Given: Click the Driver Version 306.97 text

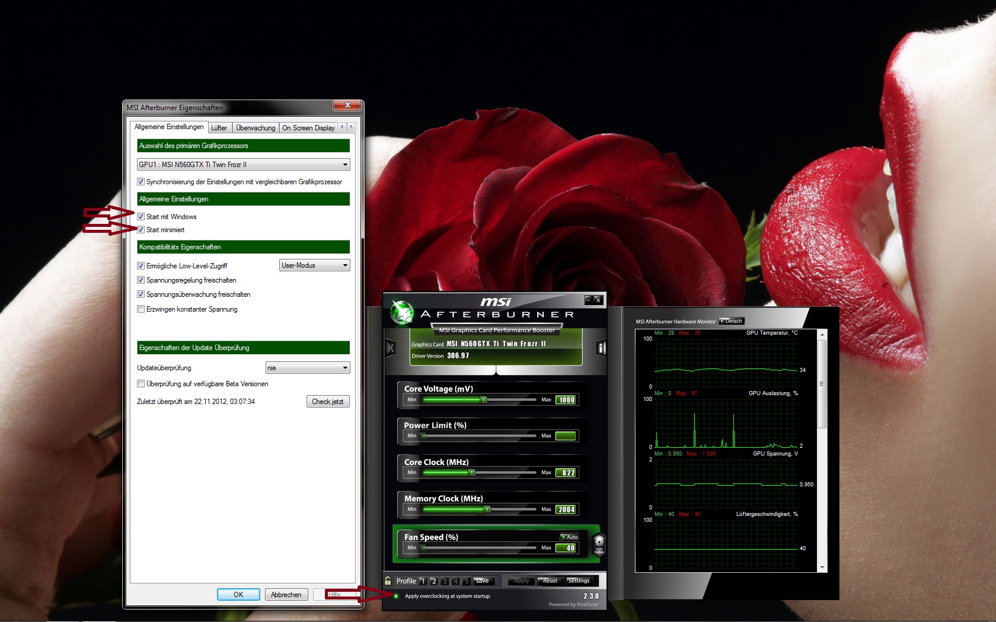Looking at the screenshot, I should (440, 356).
